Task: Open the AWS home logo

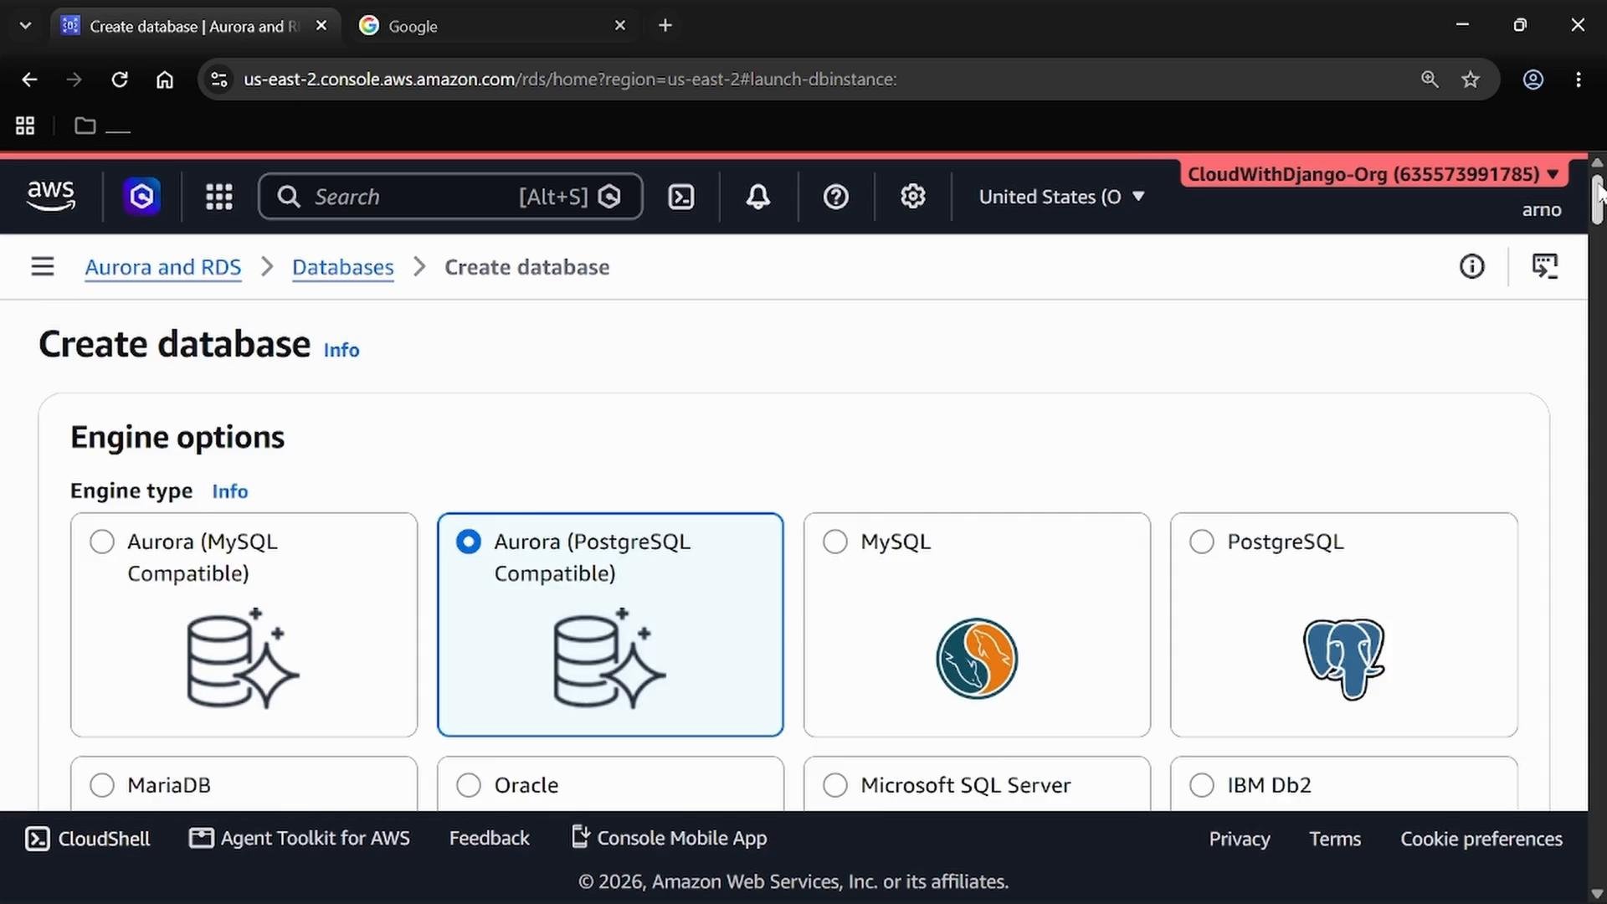Action: point(51,197)
